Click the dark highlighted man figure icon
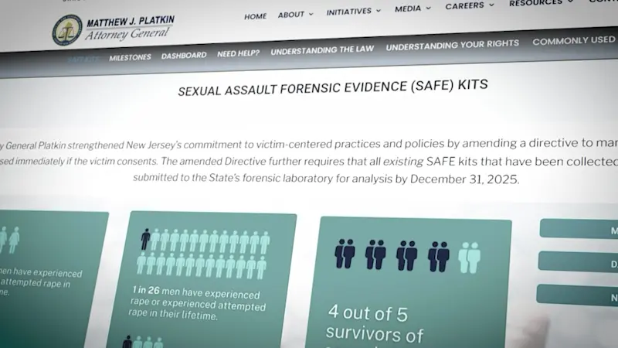This screenshot has height=348, width=618. coord(145,239)
